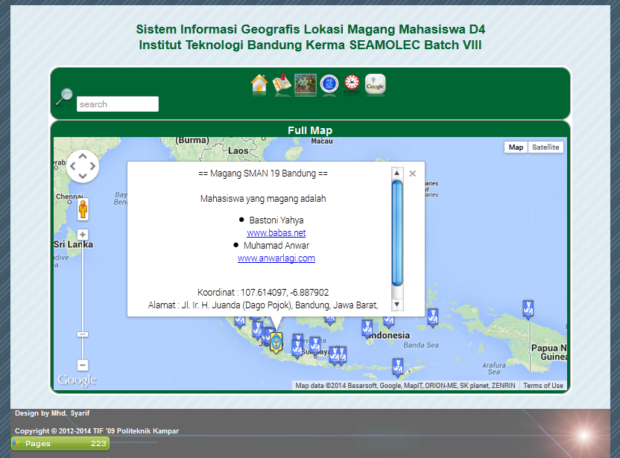Enable the Map view mode
The height and width of the screenshot is (458, 620).
coord(516,147)
